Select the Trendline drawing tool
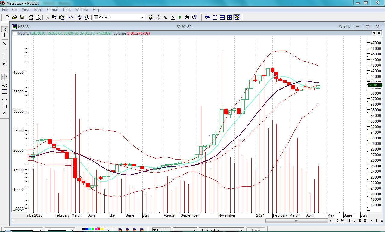Viewport: 385px width, 232px height. (x=5, y=43)
